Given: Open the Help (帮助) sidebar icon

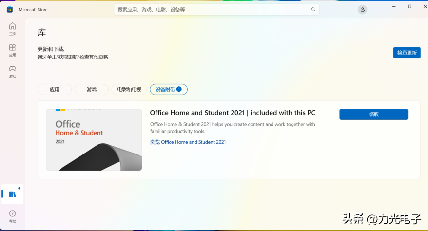Looking at the screenshot, I should (13, 216).
